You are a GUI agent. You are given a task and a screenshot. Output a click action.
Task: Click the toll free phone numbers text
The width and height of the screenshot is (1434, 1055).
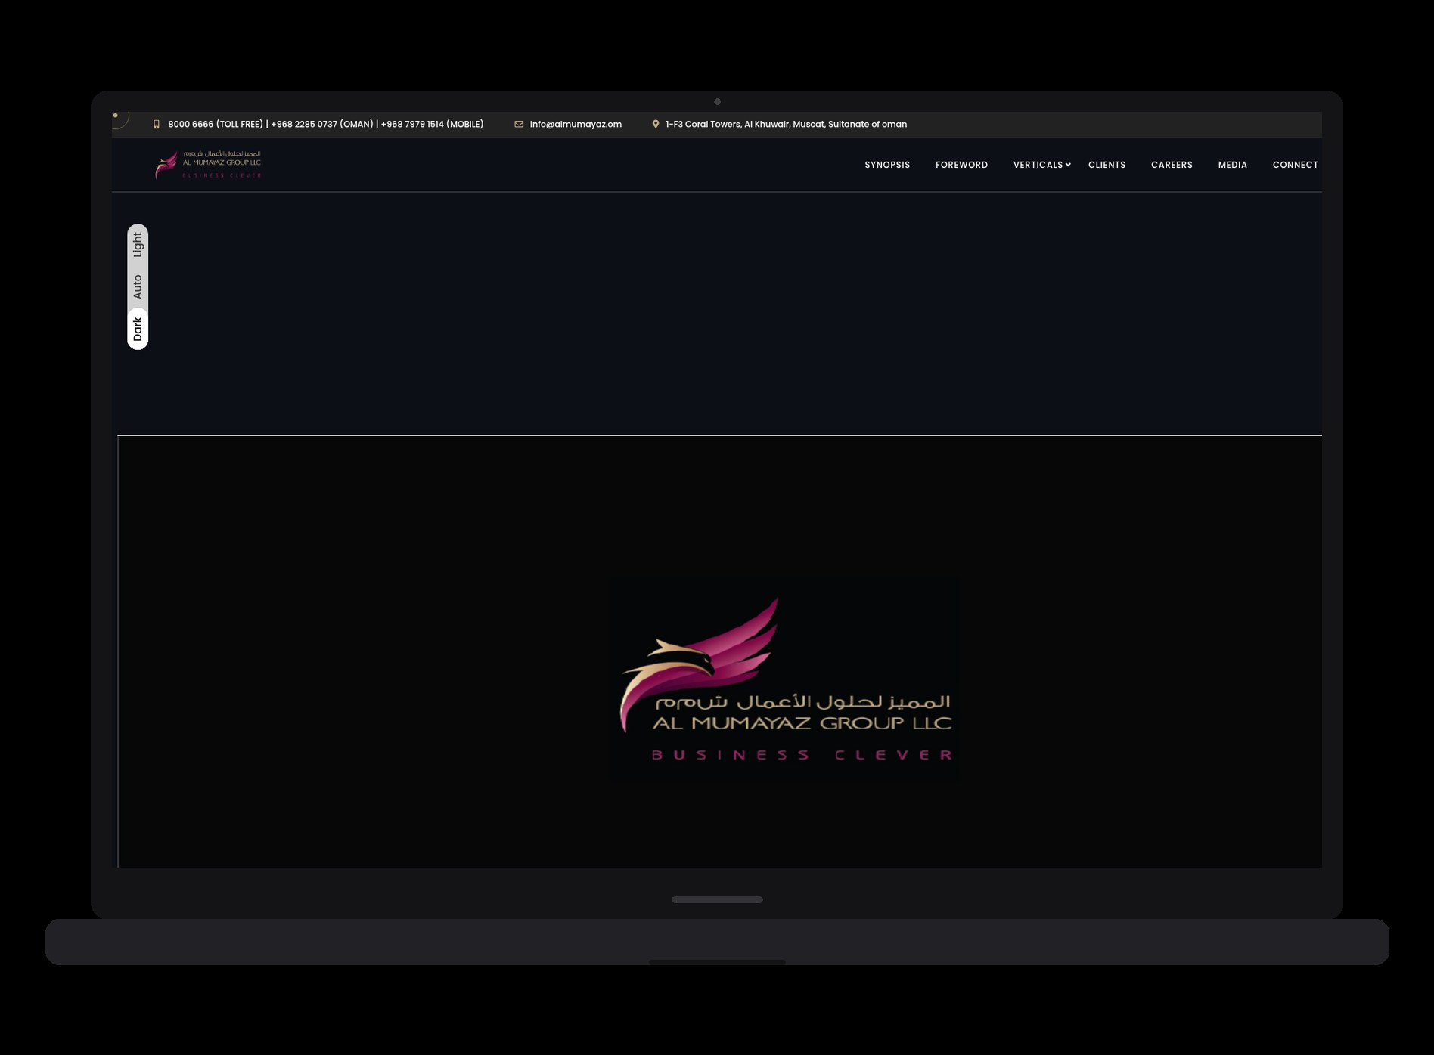point(325,125)
